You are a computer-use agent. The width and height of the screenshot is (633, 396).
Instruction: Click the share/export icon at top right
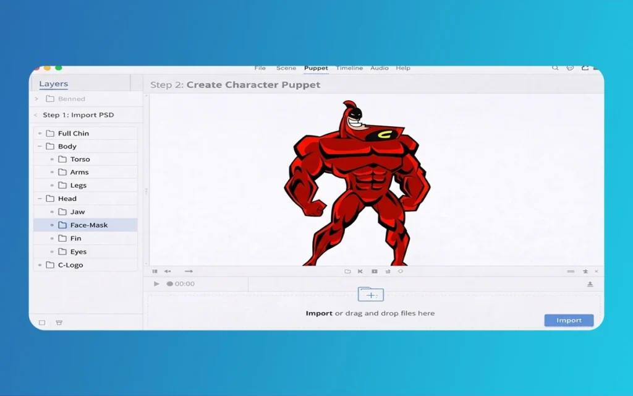585,68
